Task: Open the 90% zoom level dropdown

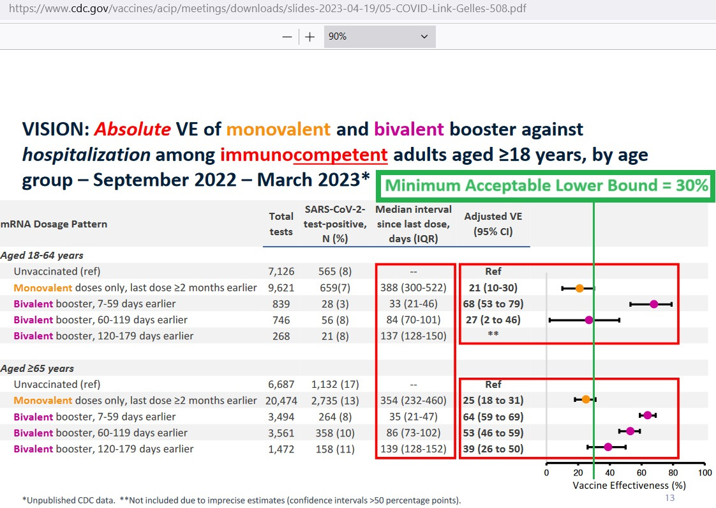Action: coord(380,36)
